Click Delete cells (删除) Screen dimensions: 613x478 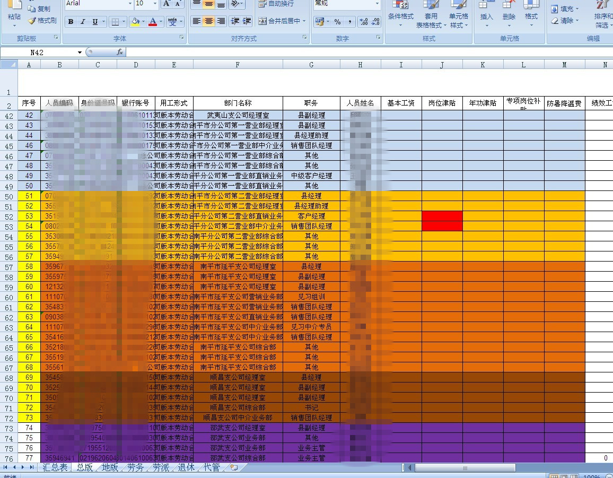509,15
